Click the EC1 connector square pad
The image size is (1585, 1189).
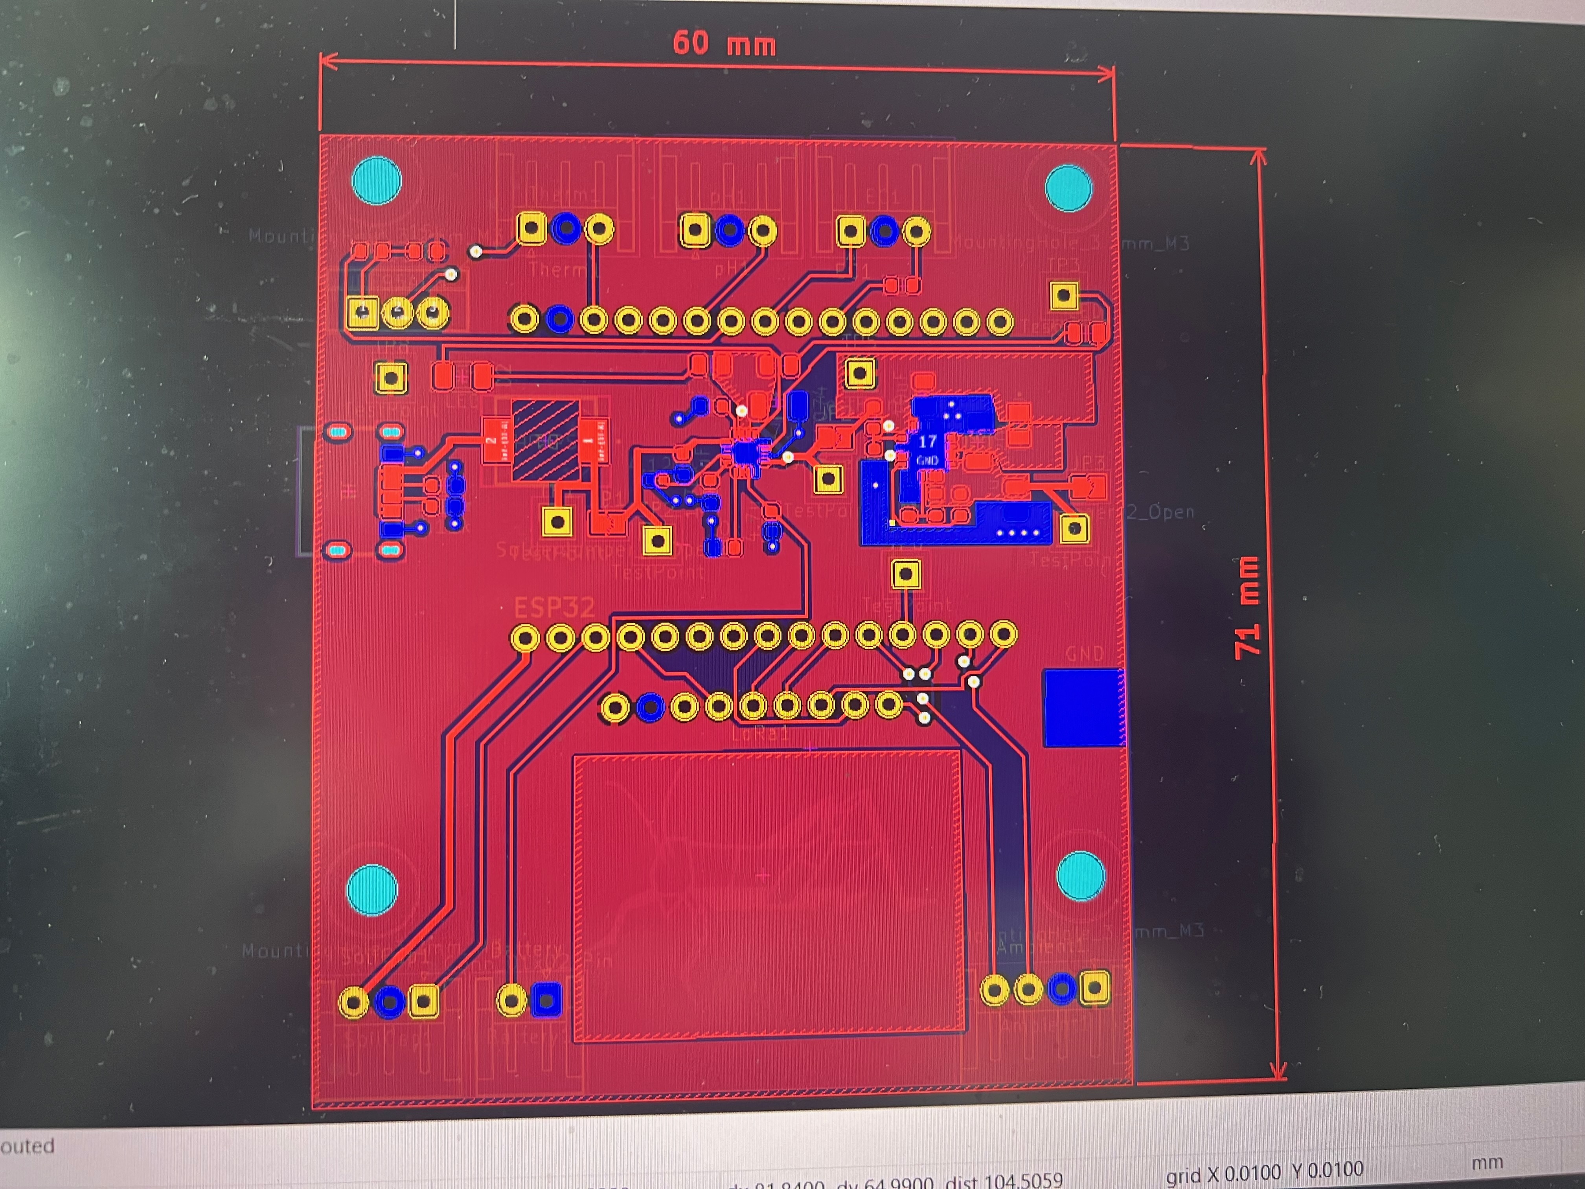[851, 231]
